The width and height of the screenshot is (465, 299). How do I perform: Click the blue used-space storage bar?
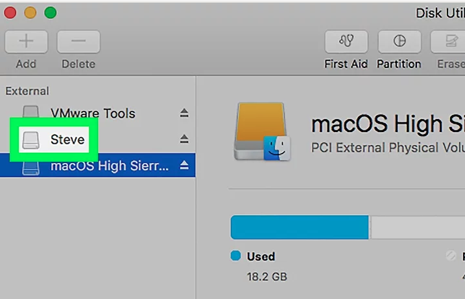[x=300, y=227]
